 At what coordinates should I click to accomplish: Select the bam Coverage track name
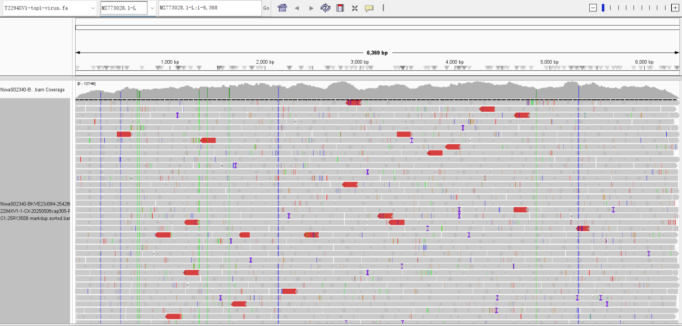pos(33,90)
